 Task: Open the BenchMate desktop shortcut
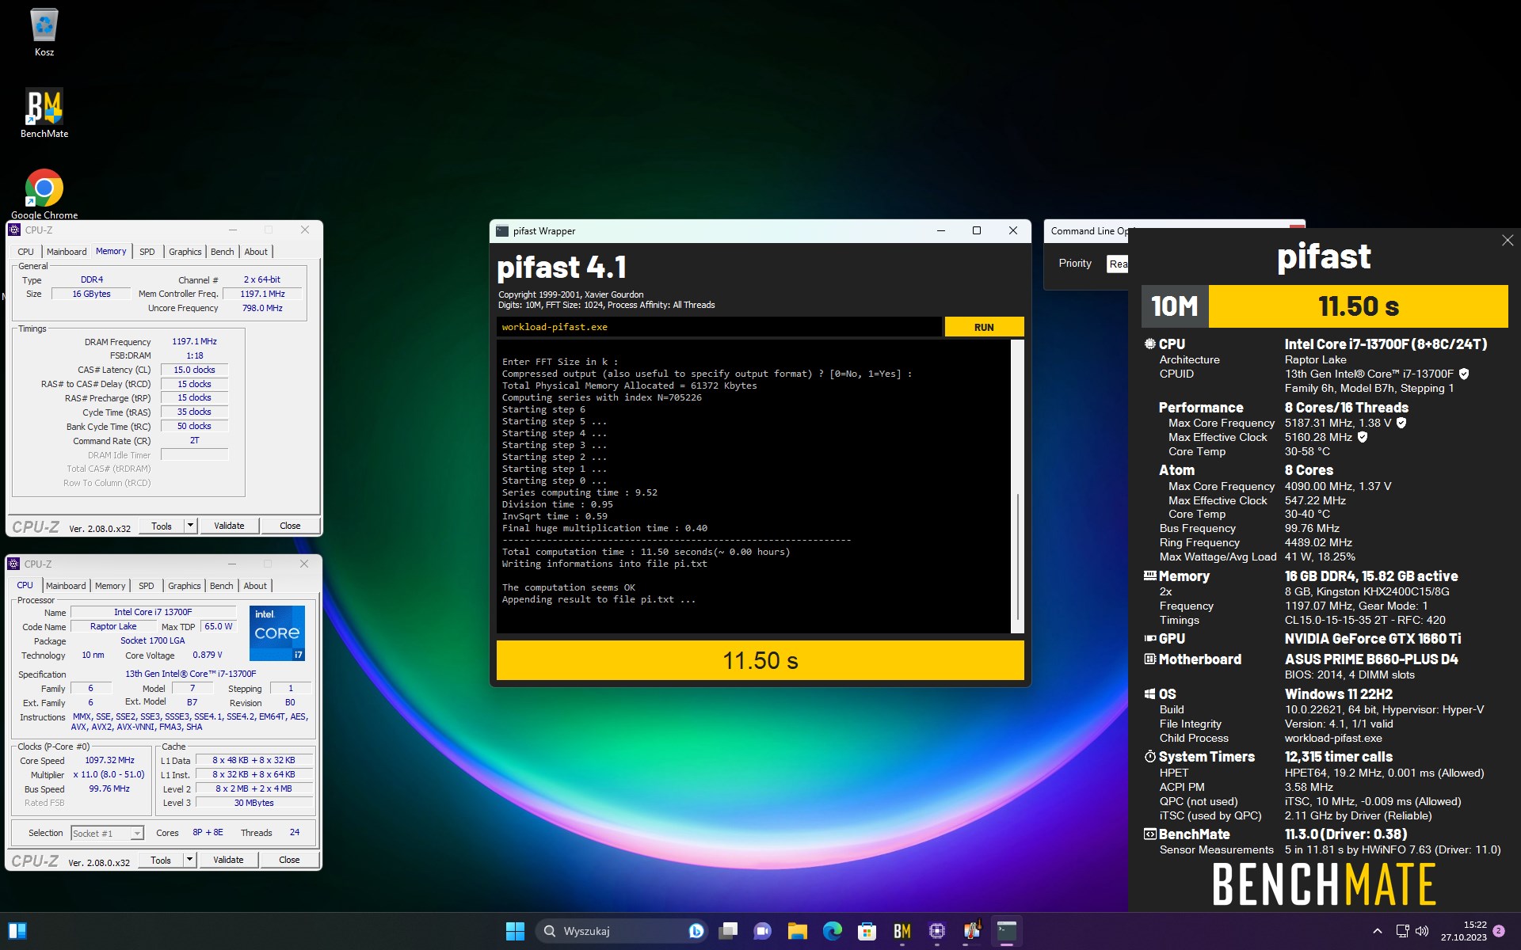pos(44,112)
